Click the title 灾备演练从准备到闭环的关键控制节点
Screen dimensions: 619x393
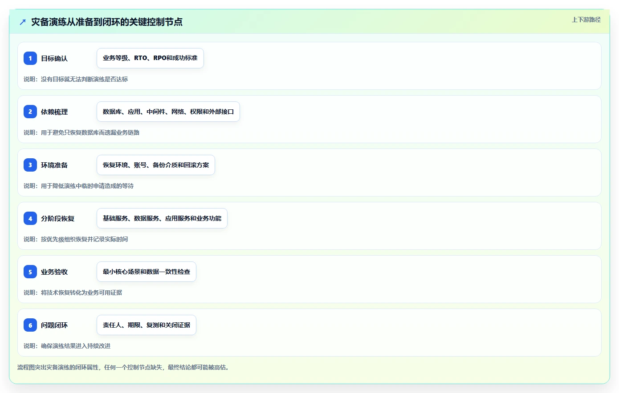(x=107, y=22)
